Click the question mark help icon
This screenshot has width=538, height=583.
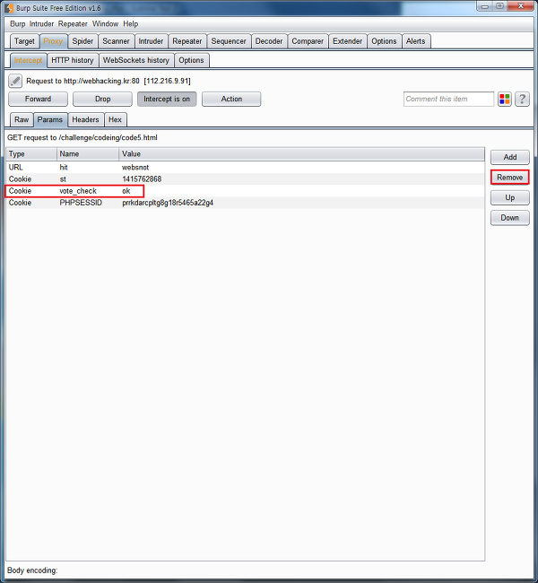tap(522, 99)
